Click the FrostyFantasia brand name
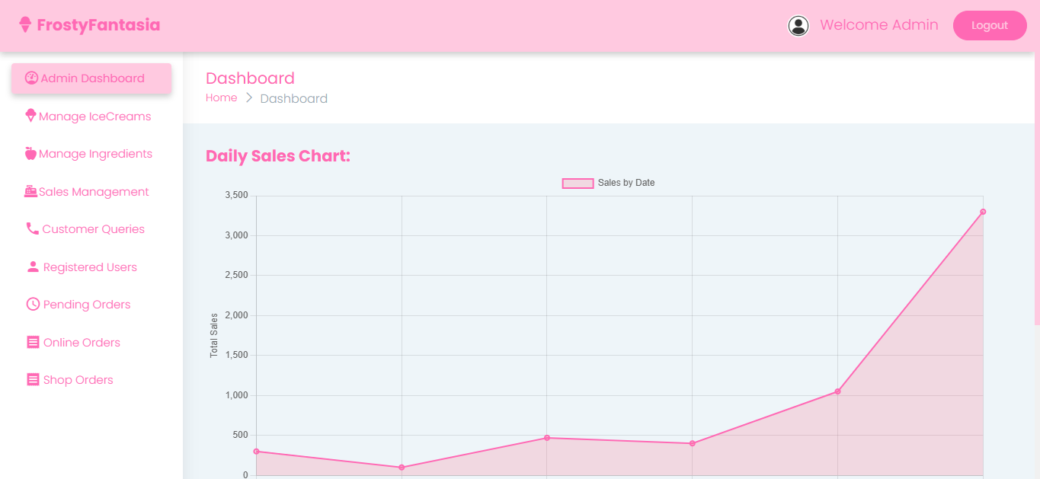1040x479 pixels. coord(98,25)
